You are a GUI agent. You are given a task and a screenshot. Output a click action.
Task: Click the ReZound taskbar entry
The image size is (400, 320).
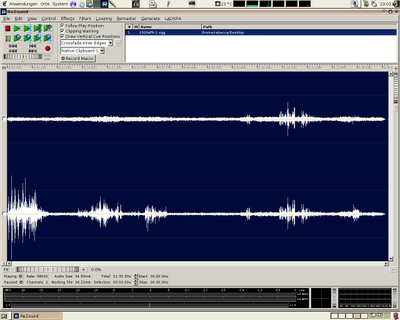point(37,316)
